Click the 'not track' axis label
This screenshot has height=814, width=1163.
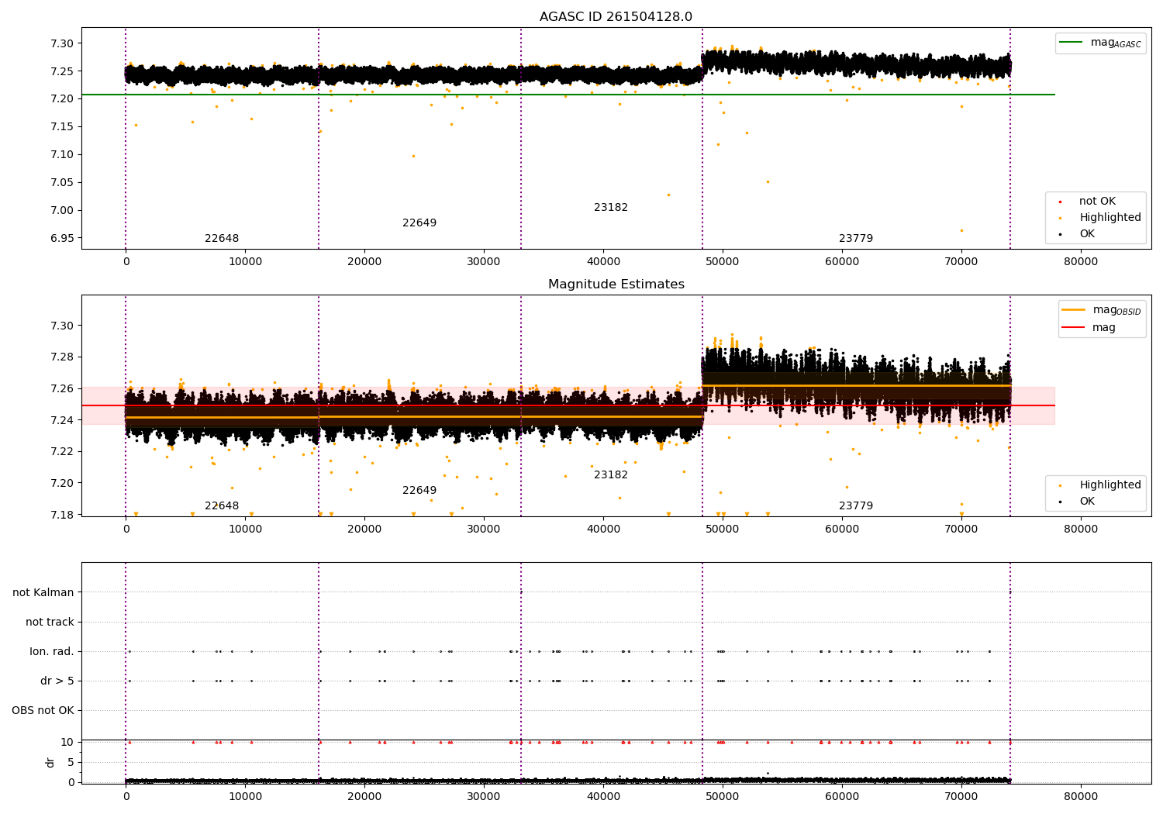pyautogui.click(x=50, y=623)
